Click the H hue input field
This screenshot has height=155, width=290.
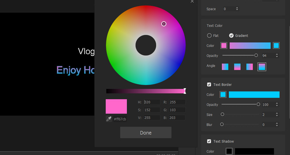[x=152, y=102]
